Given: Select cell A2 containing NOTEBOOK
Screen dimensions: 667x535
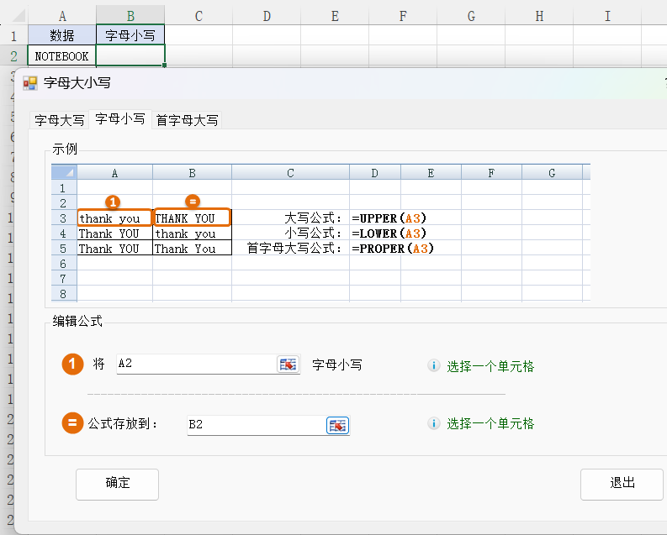Looking at the screenshot, I should point(61,56).
